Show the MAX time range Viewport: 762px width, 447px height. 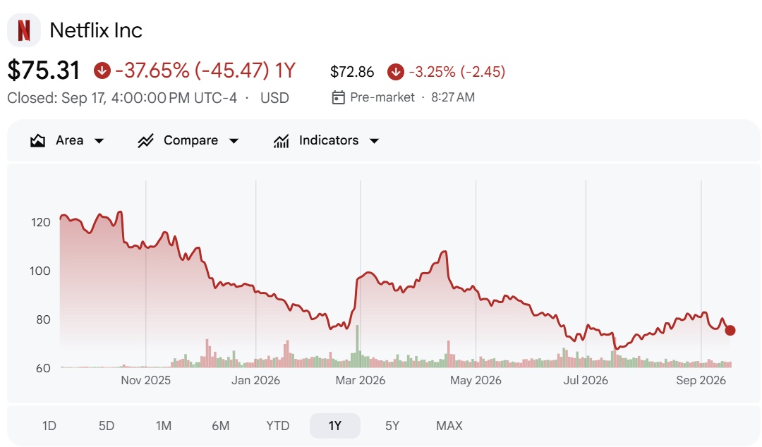pyautogui.click(x=449, y=426)
